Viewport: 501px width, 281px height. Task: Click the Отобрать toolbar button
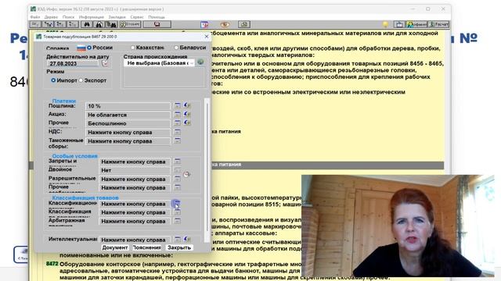130,24
